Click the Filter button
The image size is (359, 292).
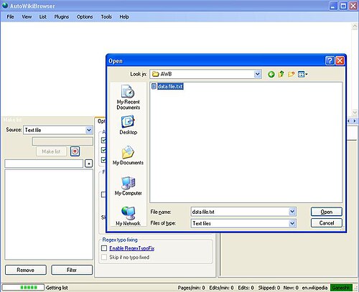click(x=72, y=270)
